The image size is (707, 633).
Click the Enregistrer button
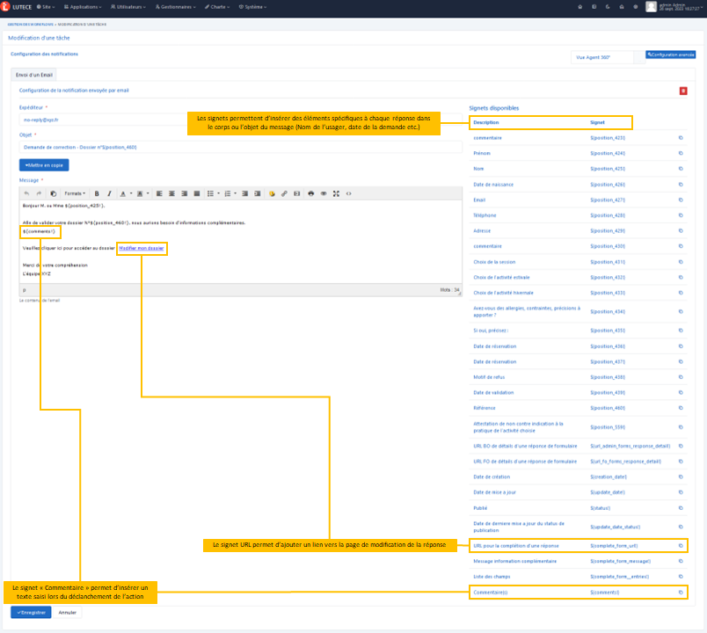[x=31, y=612]
